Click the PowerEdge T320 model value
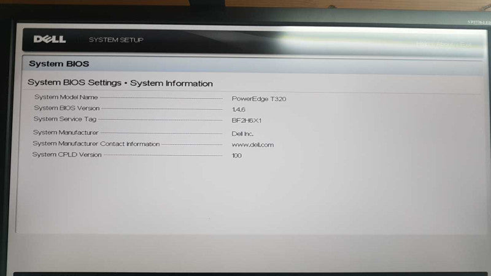This screenshot has width=491, height=276. (x=258, y=99)
